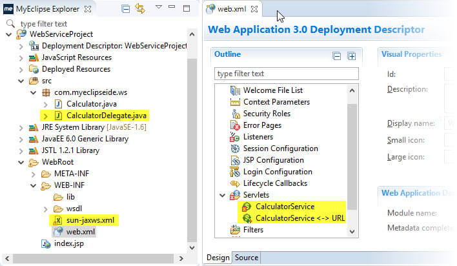Open the Explorer view menu triangle
The width and height of the screenshot is (457, 266).
tap(159, 6)
